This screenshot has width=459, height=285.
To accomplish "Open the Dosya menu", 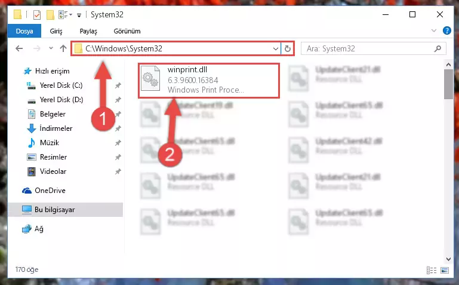I will point(24,31).
